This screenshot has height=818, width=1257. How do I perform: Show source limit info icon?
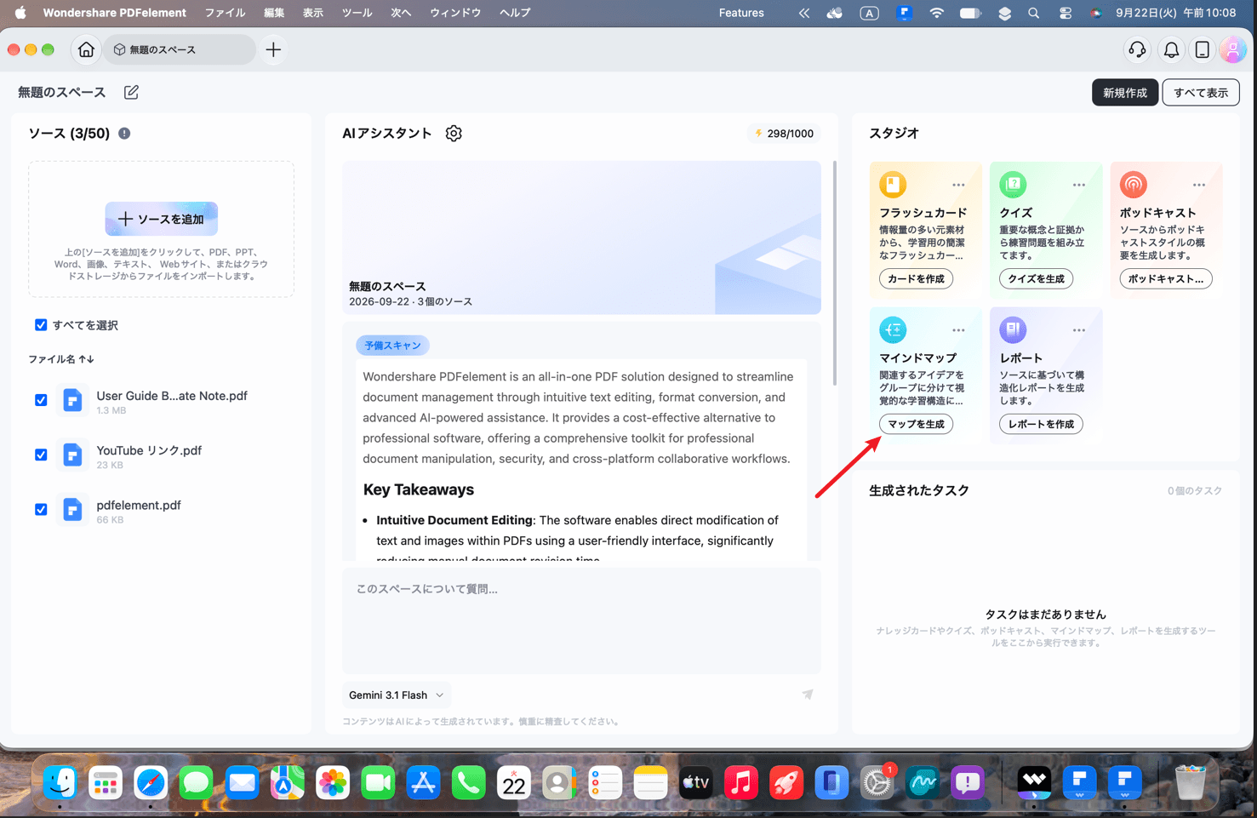point(124,134)
